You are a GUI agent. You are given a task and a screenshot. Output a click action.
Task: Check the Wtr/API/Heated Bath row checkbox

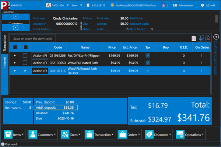[x=25, y=63]
